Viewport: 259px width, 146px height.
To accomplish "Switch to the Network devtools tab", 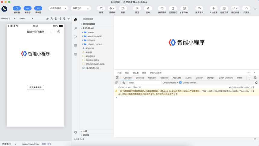I will pos(152,78).
